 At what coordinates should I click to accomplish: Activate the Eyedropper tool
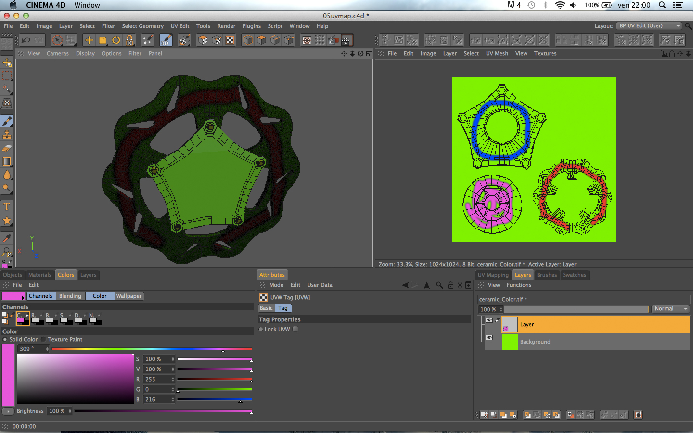pyautogui.click(x=7, y=238)
